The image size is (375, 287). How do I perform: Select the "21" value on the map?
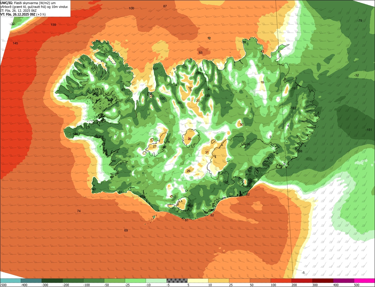155,146
